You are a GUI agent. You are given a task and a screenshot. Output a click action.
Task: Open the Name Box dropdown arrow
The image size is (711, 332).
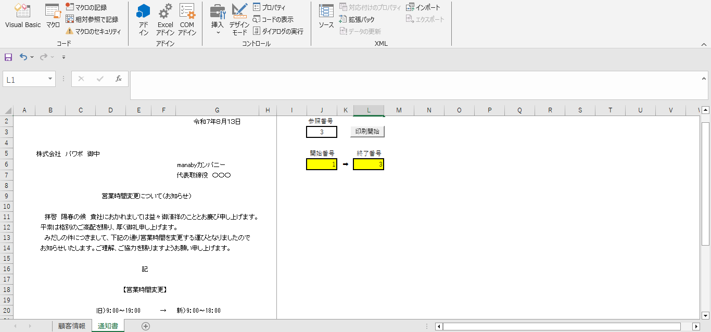pyautogui.click(x=50, y=79)
